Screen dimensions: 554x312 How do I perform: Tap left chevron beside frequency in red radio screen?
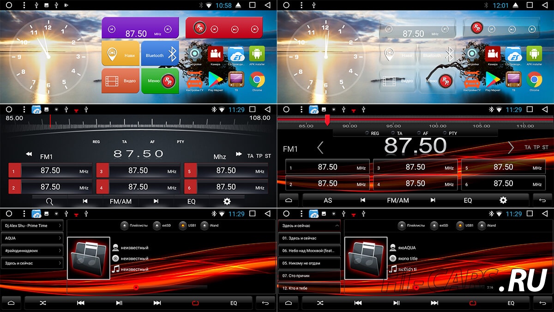coord(320,148)
